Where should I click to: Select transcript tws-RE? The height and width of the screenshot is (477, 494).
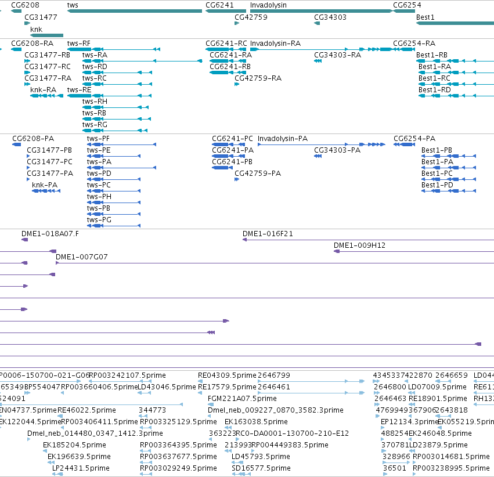pos(109,96)
